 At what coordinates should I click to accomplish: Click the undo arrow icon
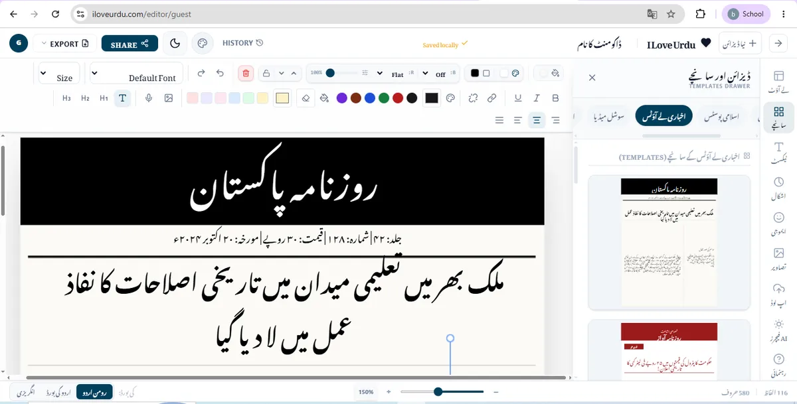click(221, 74)
